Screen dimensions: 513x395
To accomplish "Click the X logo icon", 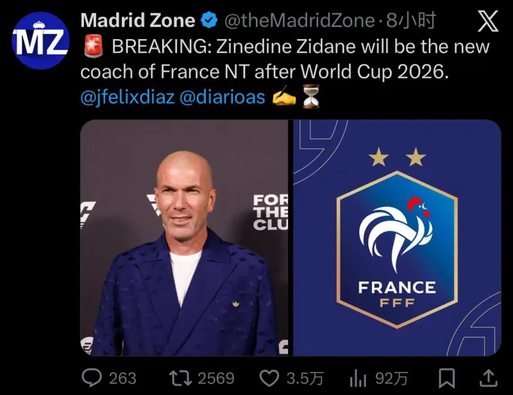I will point(489,22).
